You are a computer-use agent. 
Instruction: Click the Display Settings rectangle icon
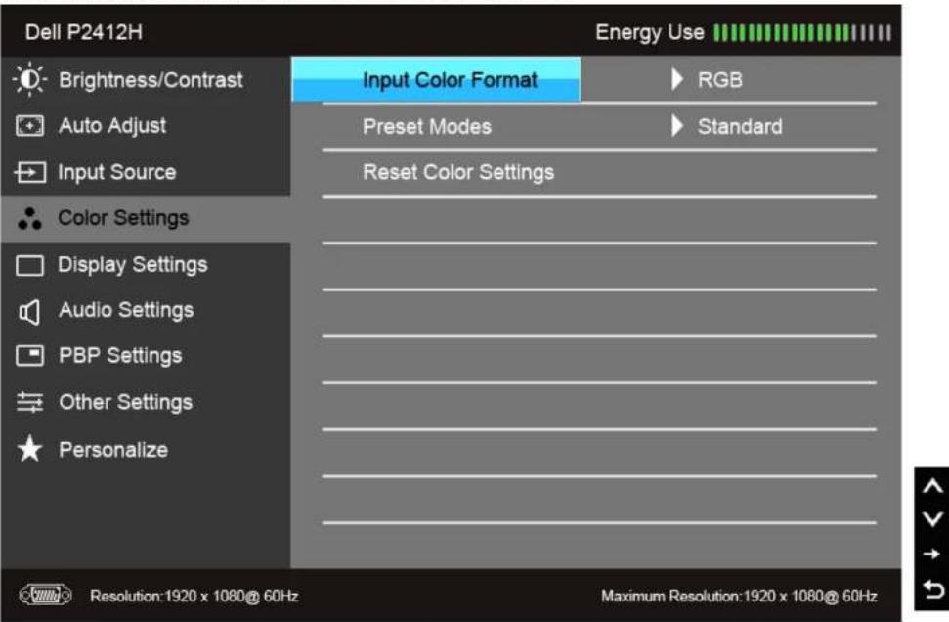tap(29, 265)
